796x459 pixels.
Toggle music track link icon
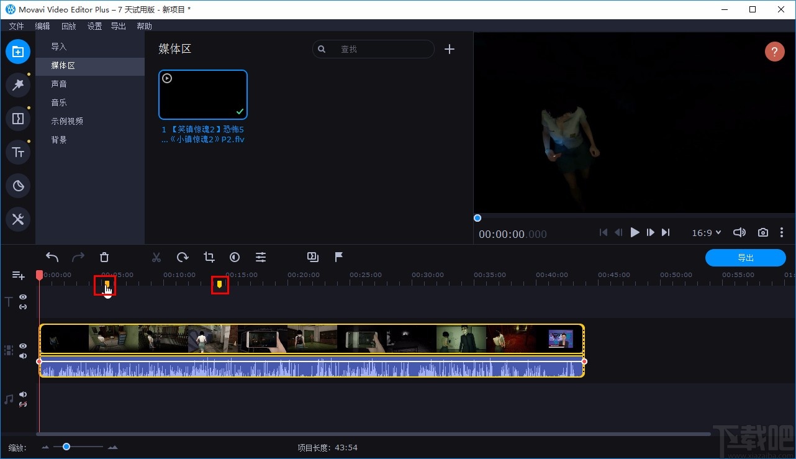pos(23,404)
